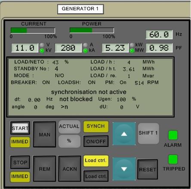Select the A current unit indicator
Screen dimensions: 191x189
click(x=85, y=45)
